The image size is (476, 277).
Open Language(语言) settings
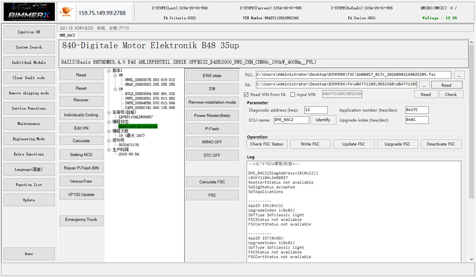coord(29,169)
